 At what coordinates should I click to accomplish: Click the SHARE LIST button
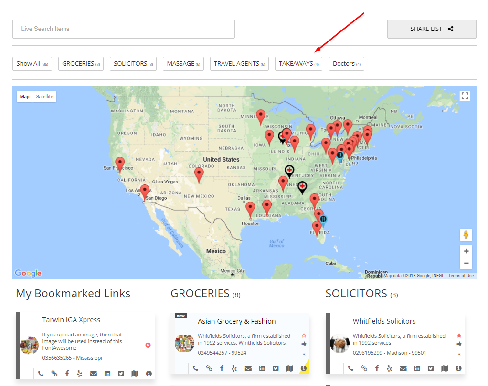[x=432, y=29]
